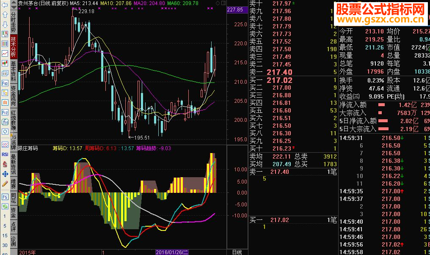
Task: Click the back arrow icon in left toolbar
Action: click(5, 5)
